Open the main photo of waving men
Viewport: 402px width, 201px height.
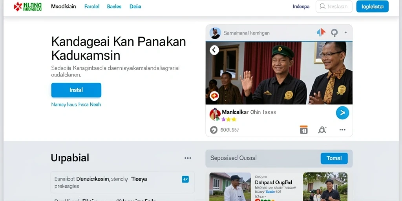pyautogui.click(x=279, y=73)
